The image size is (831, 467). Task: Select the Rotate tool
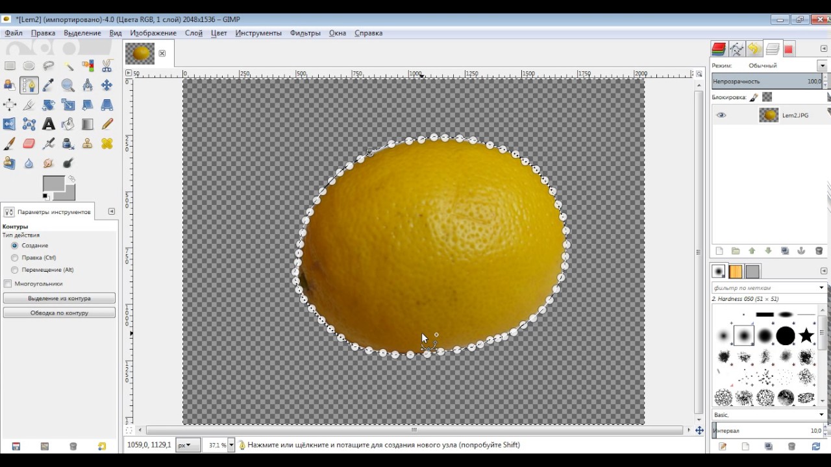click(x=49, y=104)
